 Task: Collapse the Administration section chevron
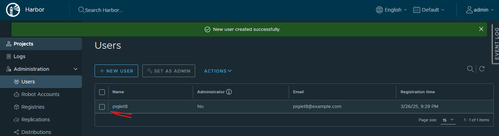[76, 69]
